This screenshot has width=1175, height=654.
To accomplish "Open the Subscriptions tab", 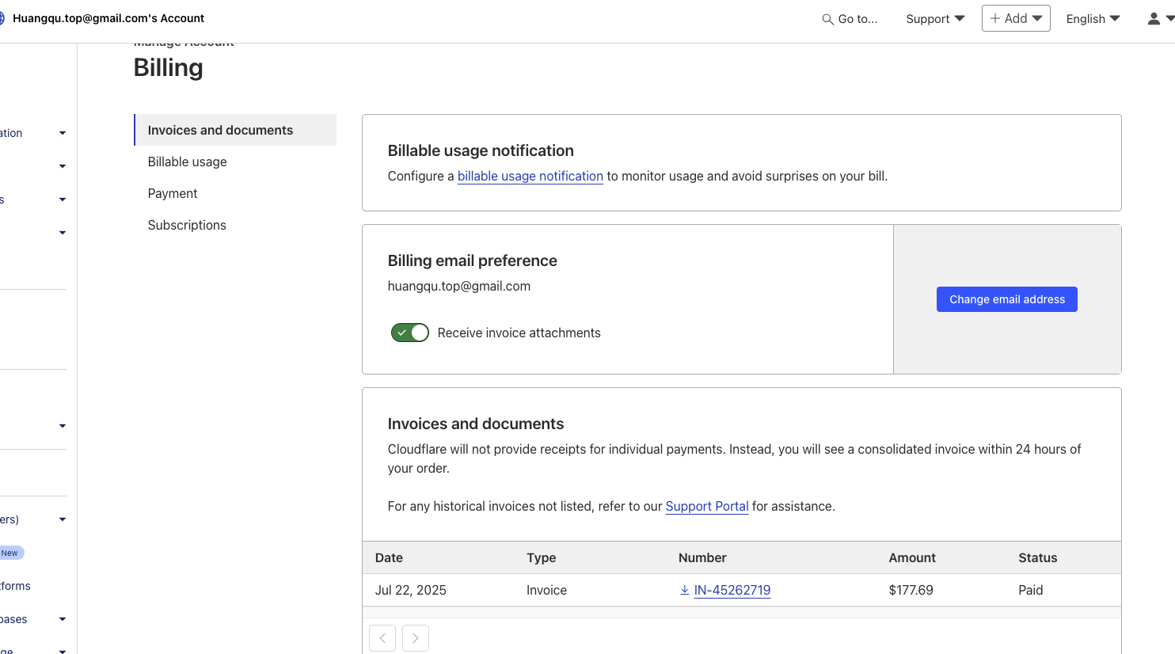I will tap(187, 225).
